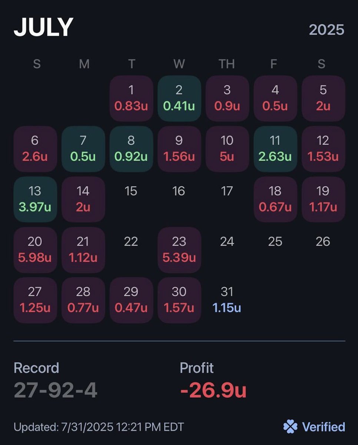Click the Verified clover icon

coord(290,426)
